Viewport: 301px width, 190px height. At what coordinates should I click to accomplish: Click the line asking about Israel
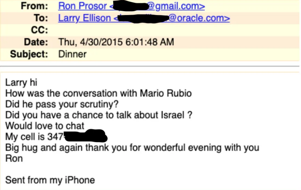(99, 115)
